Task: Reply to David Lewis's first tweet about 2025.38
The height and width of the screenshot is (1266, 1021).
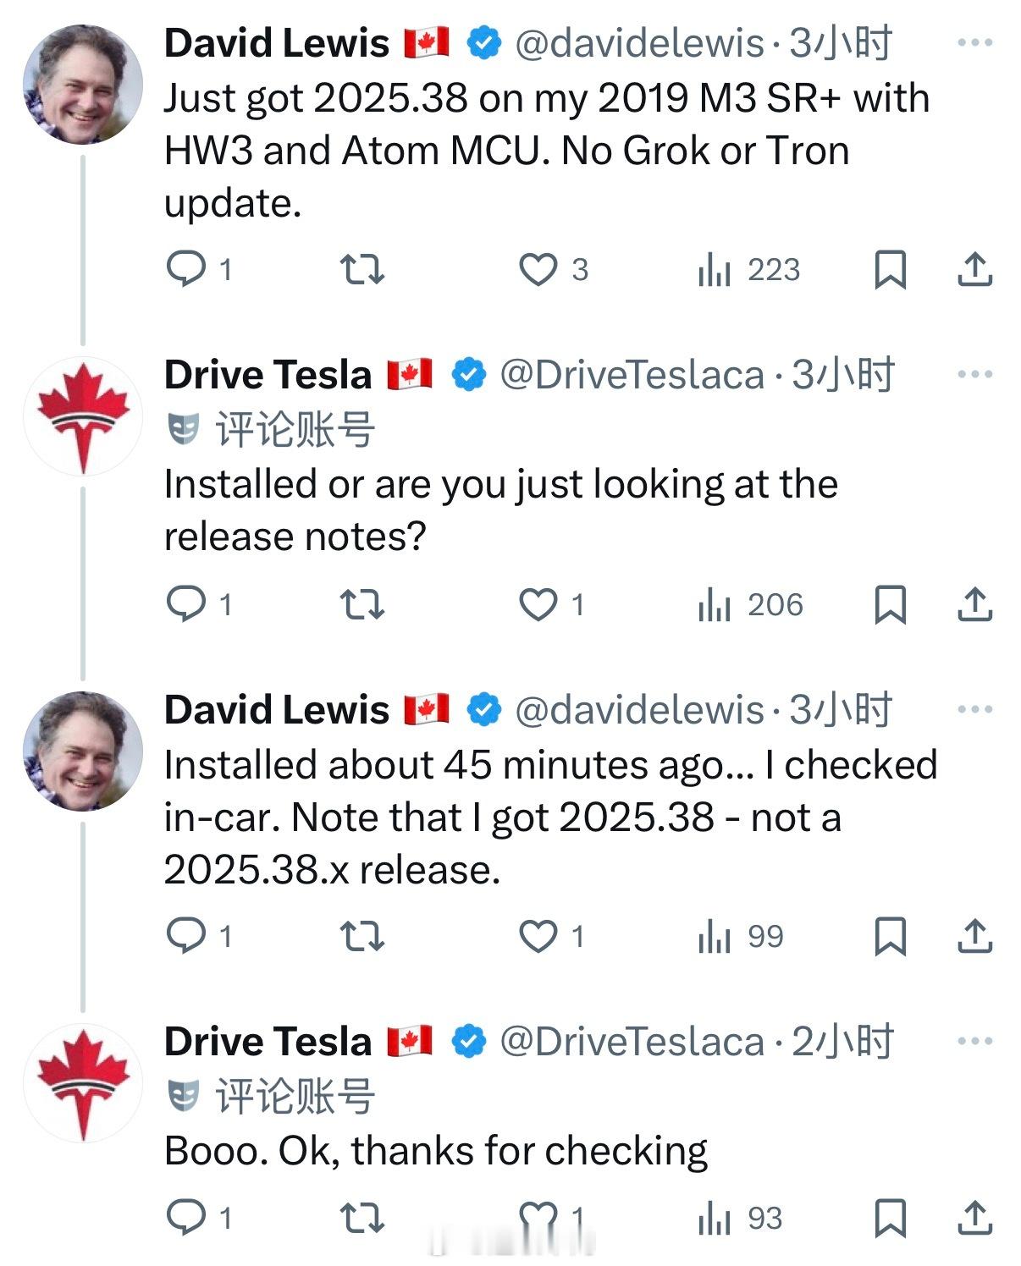Action: tap(186, 269)
